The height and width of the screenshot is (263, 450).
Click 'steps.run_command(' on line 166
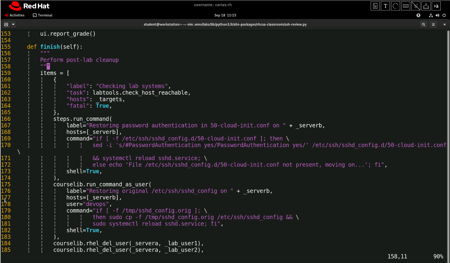(x=83, y=119)
